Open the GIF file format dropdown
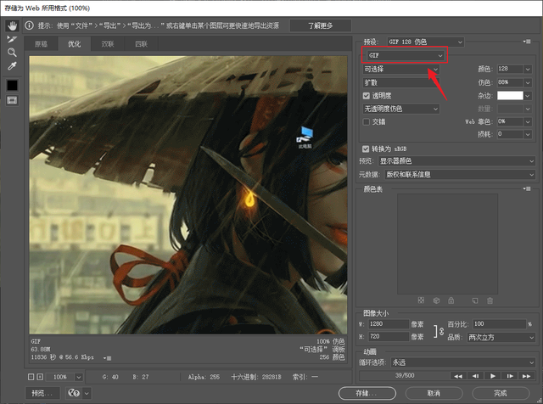 [405, 55]
